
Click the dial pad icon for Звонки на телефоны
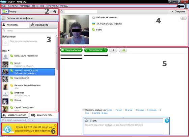(x=4, y=18)
